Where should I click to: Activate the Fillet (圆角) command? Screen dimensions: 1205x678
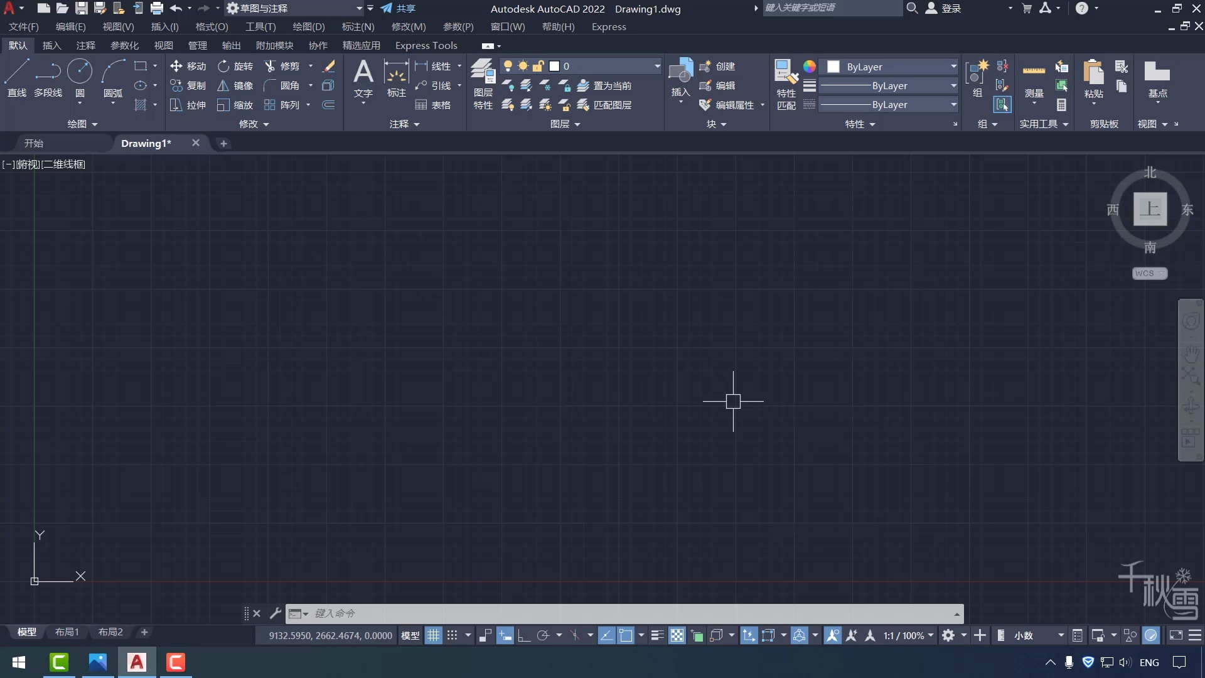tap(282, 85)
